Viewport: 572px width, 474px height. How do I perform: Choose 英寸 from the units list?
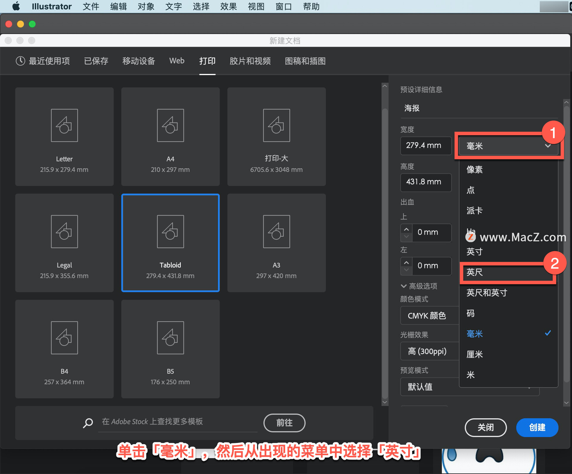pyautogui.click(x=508, y=252)
